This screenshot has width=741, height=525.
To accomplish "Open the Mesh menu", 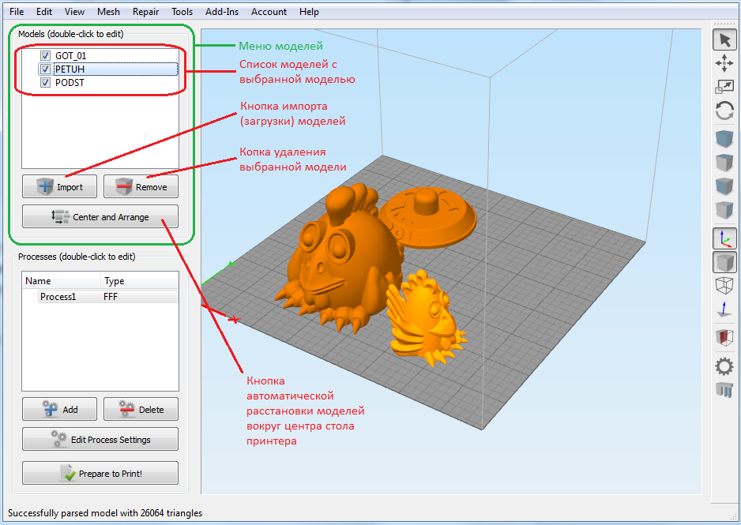I will coord(108,11).
